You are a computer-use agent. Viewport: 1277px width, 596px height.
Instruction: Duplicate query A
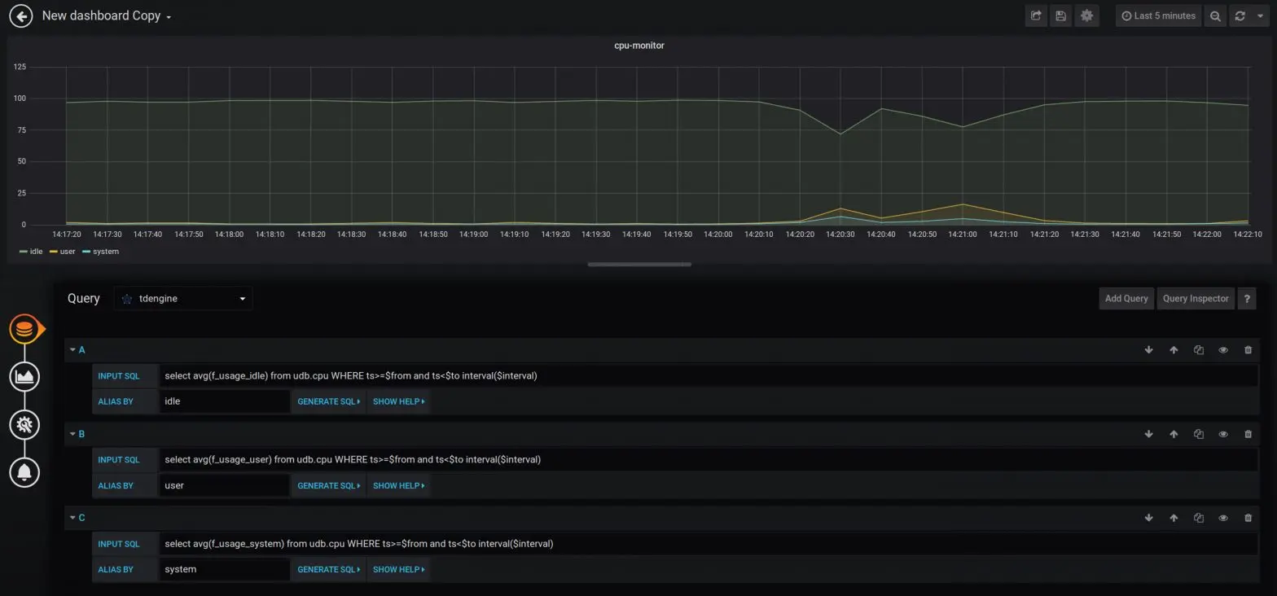1198,350
